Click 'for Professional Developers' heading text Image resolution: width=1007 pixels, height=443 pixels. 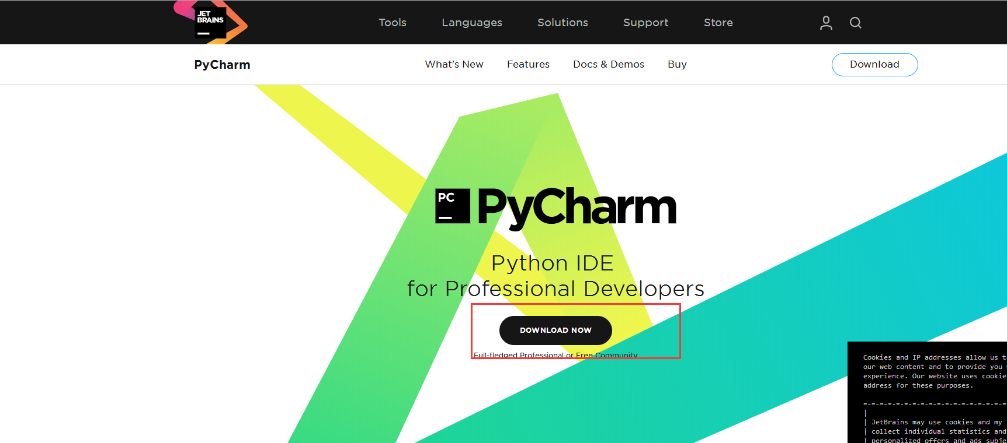(x=555, y=289)
